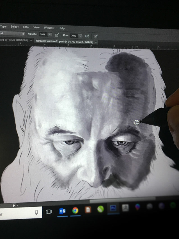179x239 pixels.
Task: Open the Window menu
Action: pyautogui.click(x=49, y=28)
